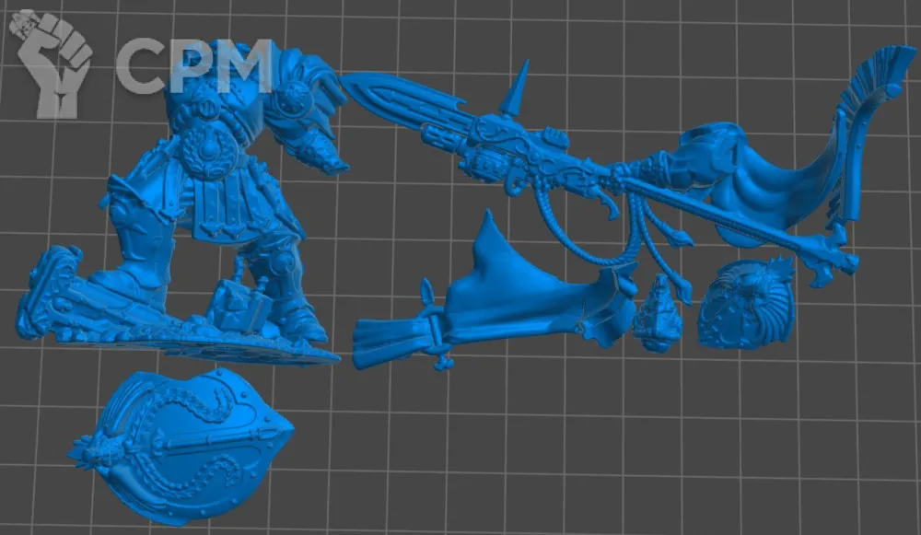
Task: Select the armored warrior body model
Action: (x=182, y=205)
